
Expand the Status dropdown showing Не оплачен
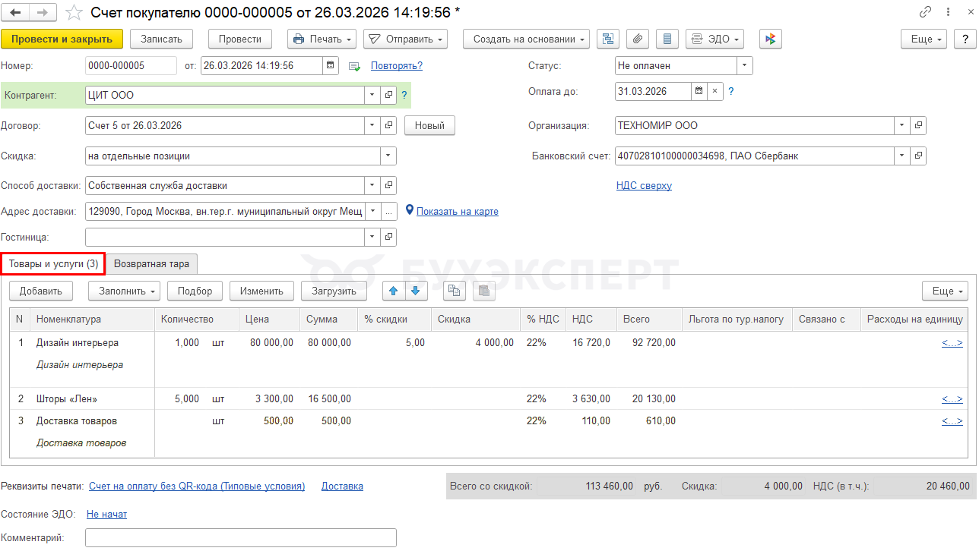[x=744, y=66]
